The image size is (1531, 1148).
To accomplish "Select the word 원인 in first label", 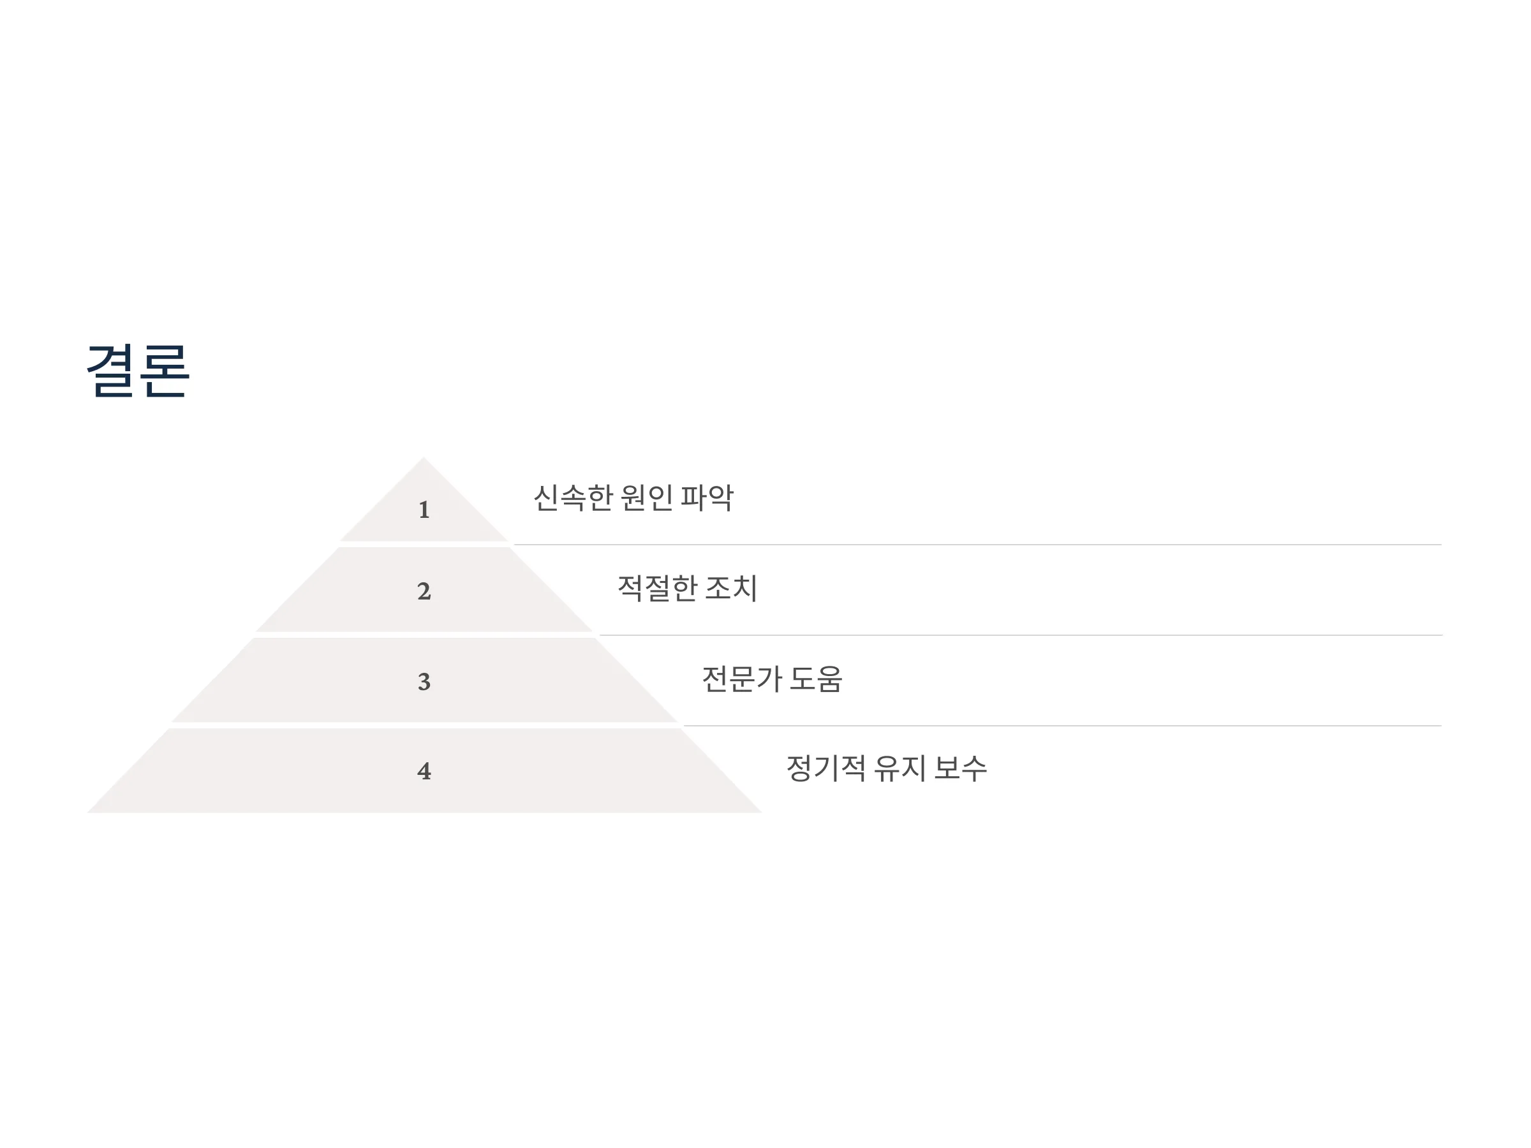I will coord(646,497).
